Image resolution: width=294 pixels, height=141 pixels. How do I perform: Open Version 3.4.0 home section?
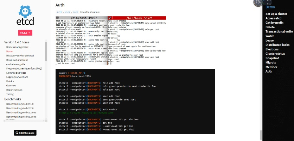(x=17, y=42)
